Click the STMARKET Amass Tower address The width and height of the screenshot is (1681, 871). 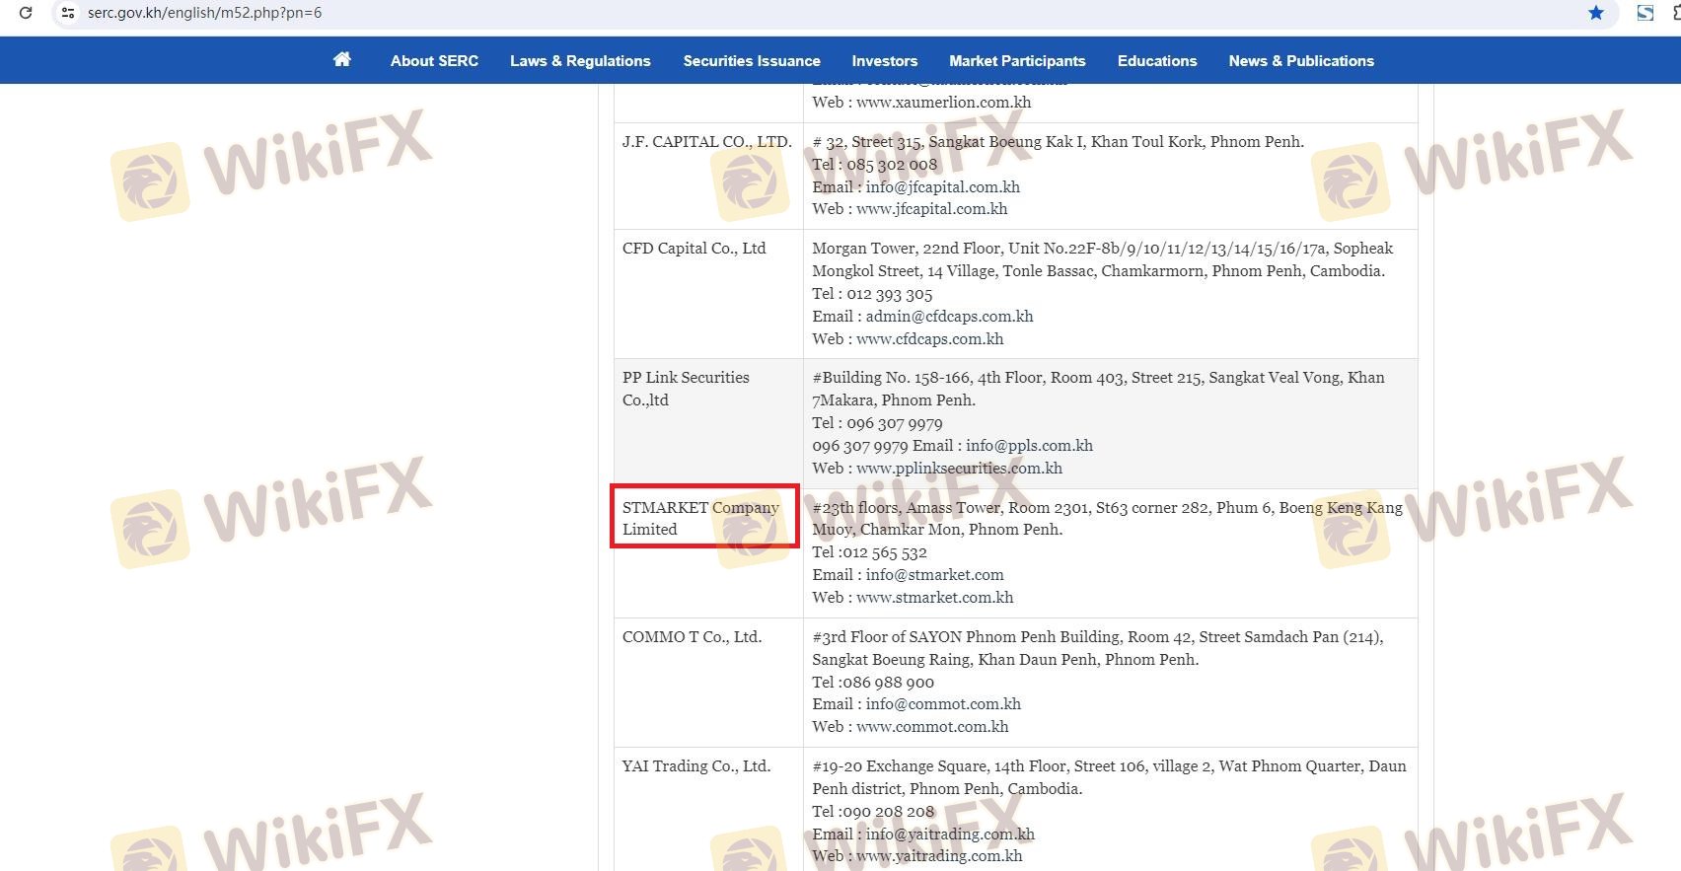coord(1107,518)
